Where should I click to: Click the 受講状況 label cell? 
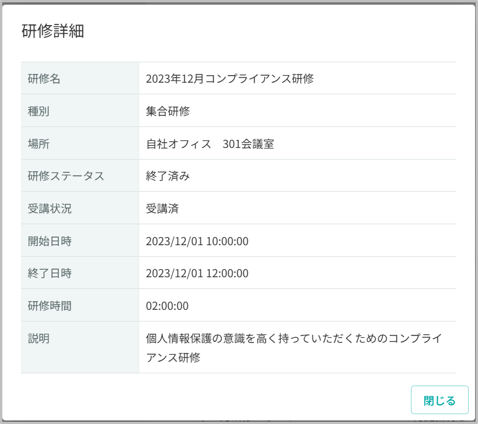coord(80,208)
